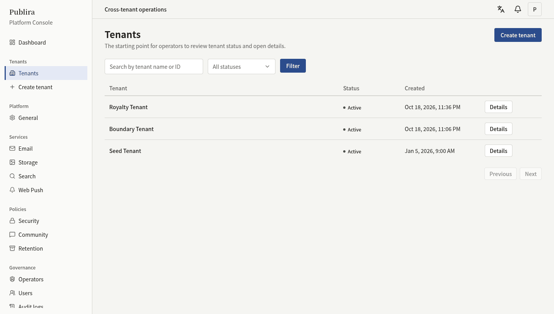Focus the tenant name or ID search field
Image resolution: width=554 pixels, height=314 pixels.
(154, 66)
